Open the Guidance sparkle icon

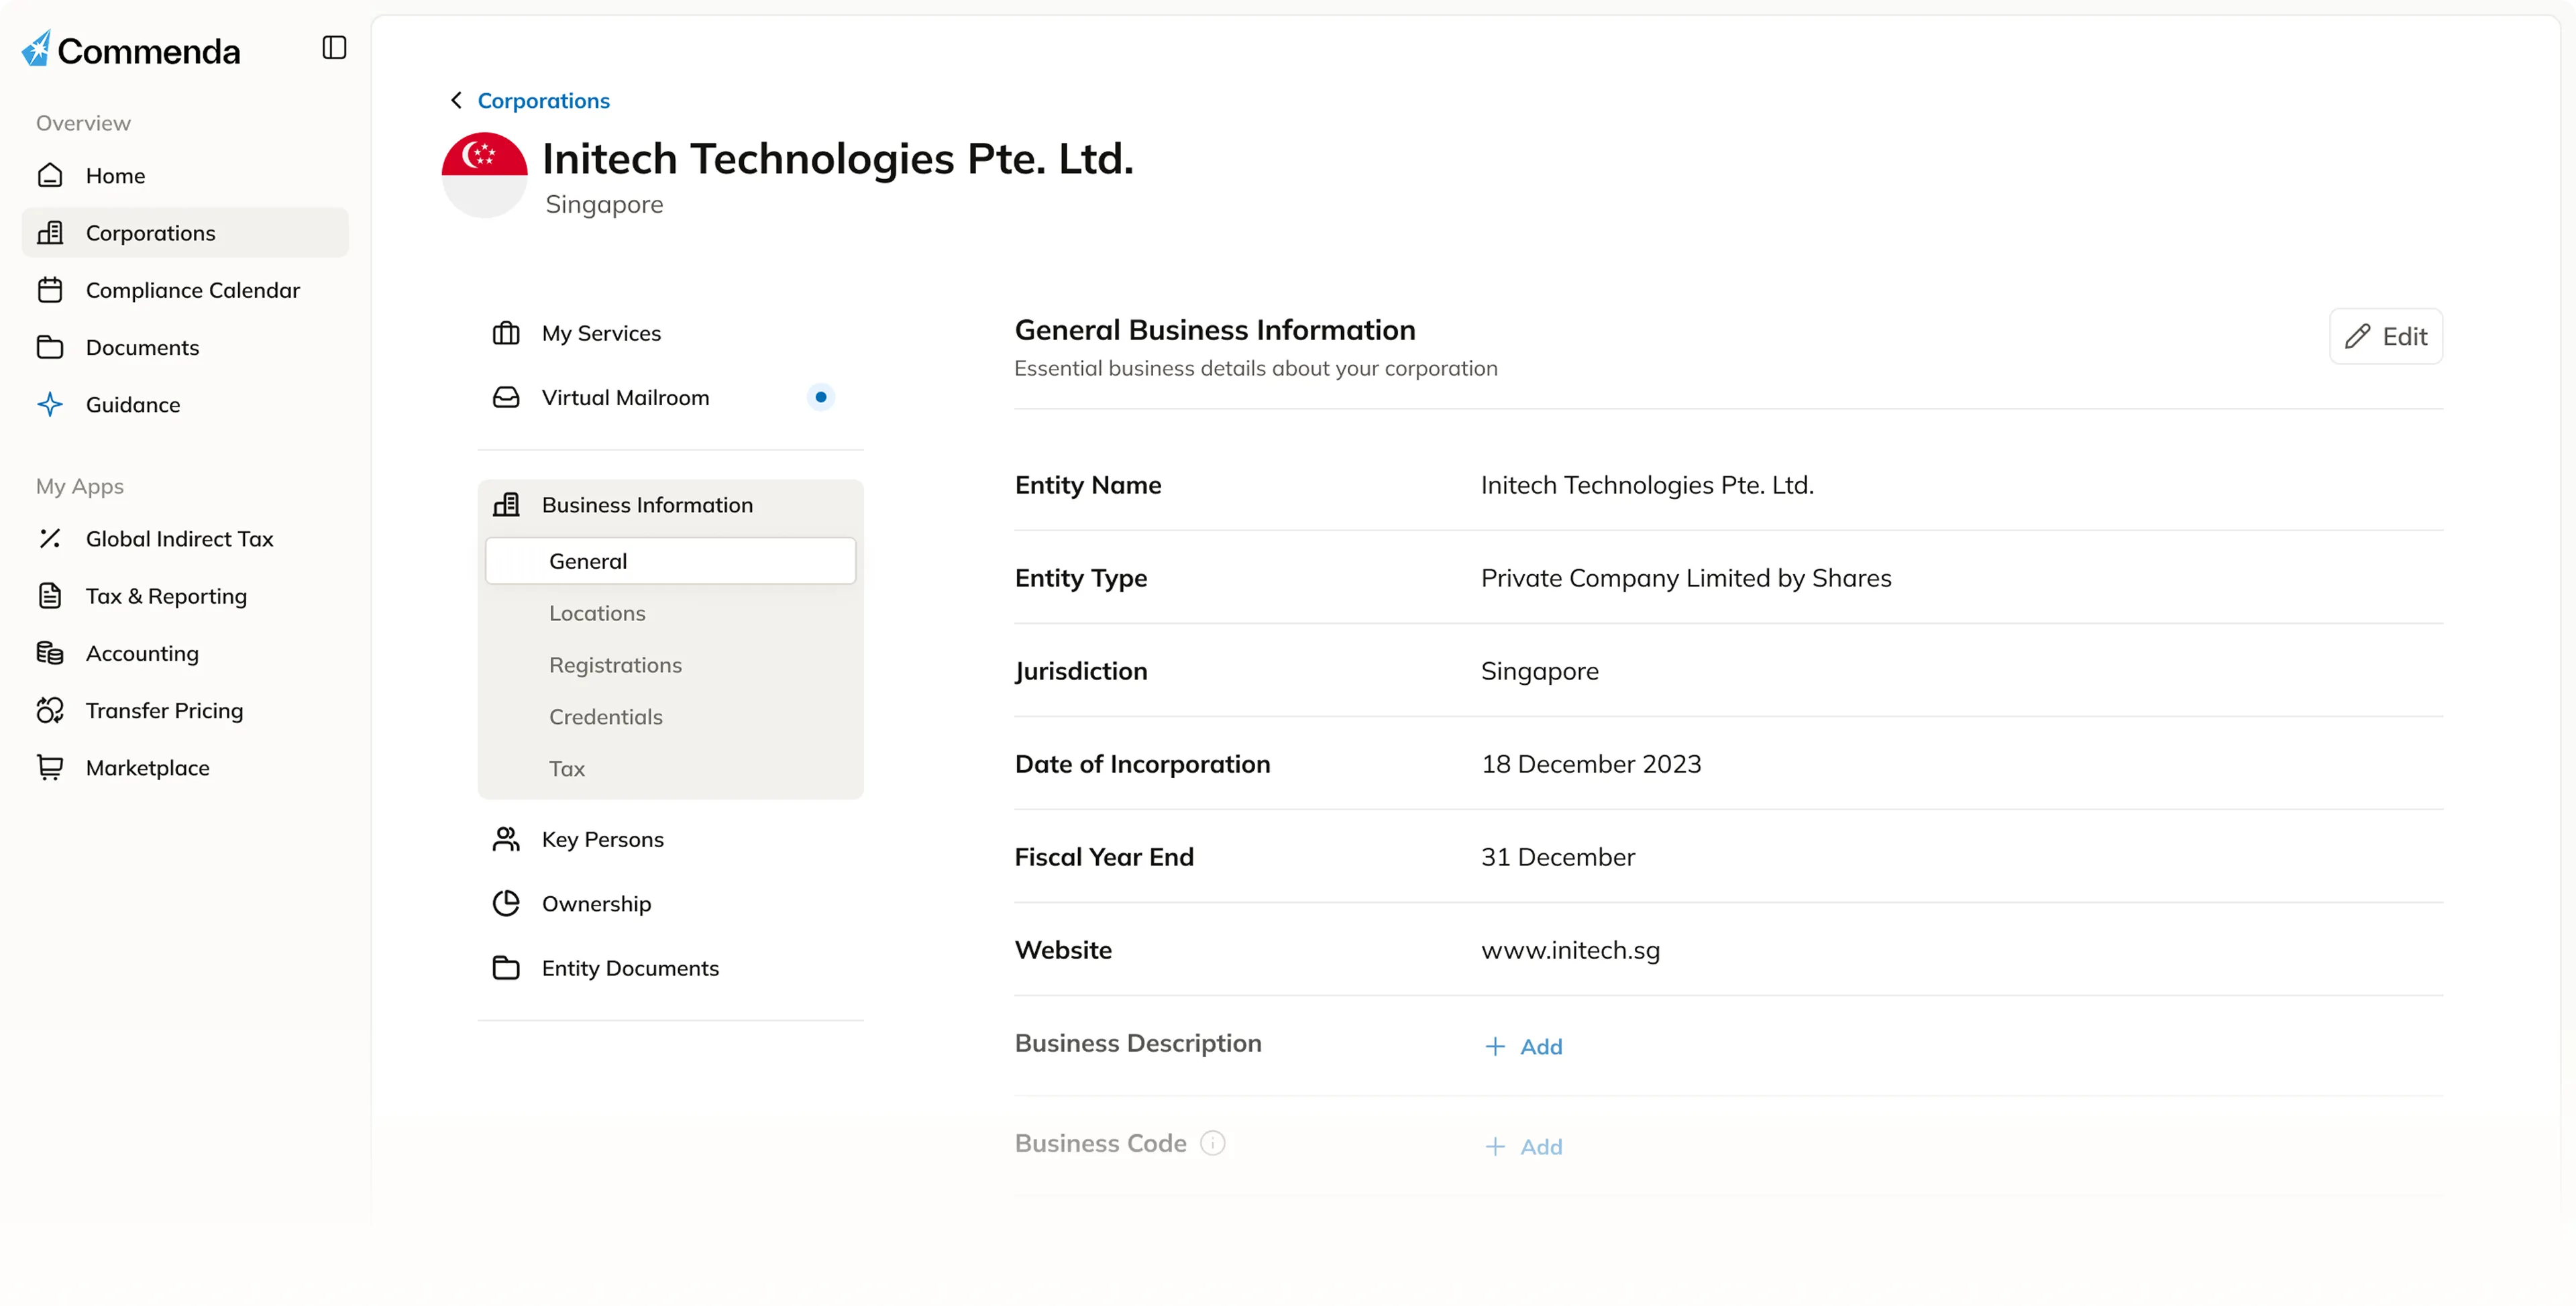point(50,405)
